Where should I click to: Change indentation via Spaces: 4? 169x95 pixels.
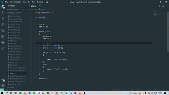(x=126, y=90)
